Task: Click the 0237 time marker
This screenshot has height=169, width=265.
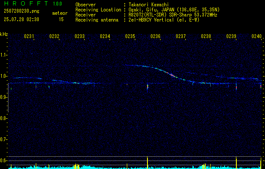Action: 181,36
